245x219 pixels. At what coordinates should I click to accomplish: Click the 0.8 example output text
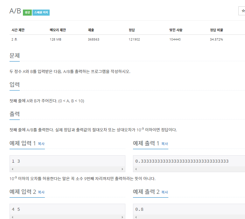[x=139, y=209]
